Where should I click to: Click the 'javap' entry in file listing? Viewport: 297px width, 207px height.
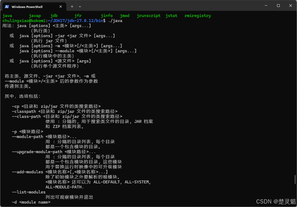(35, 16)
